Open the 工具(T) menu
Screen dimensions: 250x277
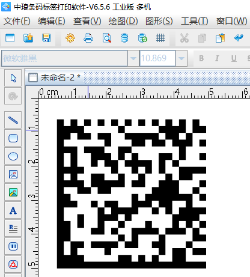[x=195, y=21]
